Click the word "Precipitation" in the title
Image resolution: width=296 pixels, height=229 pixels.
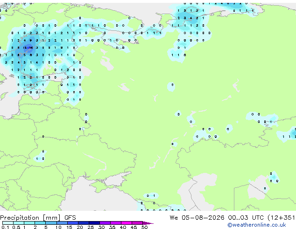pyautogui.click(x=20, y=218)
